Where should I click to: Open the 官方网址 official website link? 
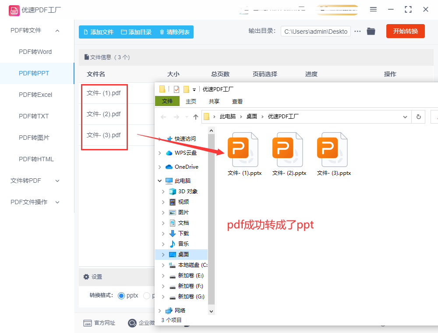99,323
